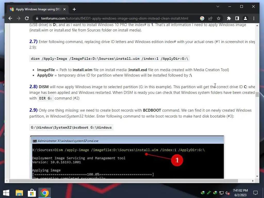
Task: Click the ApplyDir bullet label
Action: [x=45, y=75]
